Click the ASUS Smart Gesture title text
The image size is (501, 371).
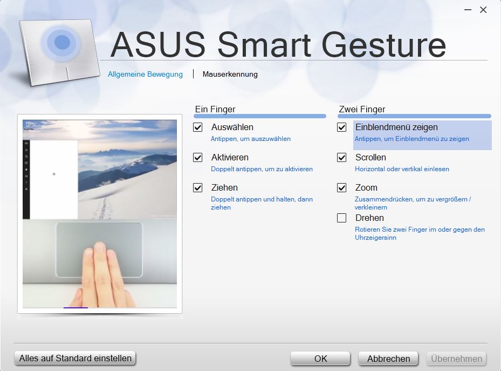(x=278, y=44)
